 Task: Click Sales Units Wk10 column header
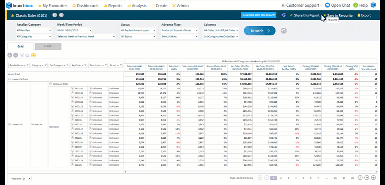tap(155, 67)
